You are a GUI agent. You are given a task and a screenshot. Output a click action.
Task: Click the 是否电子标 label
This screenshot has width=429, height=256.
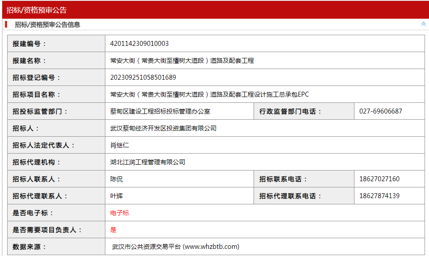click(x=33, y=213)
